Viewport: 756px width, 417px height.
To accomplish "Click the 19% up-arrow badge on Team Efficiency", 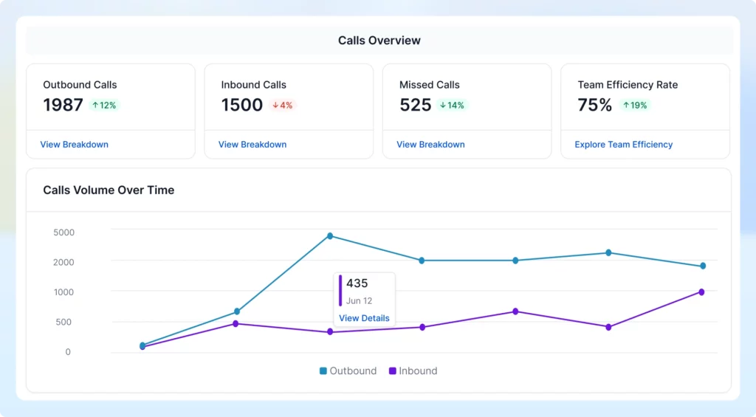I will 635,106.
